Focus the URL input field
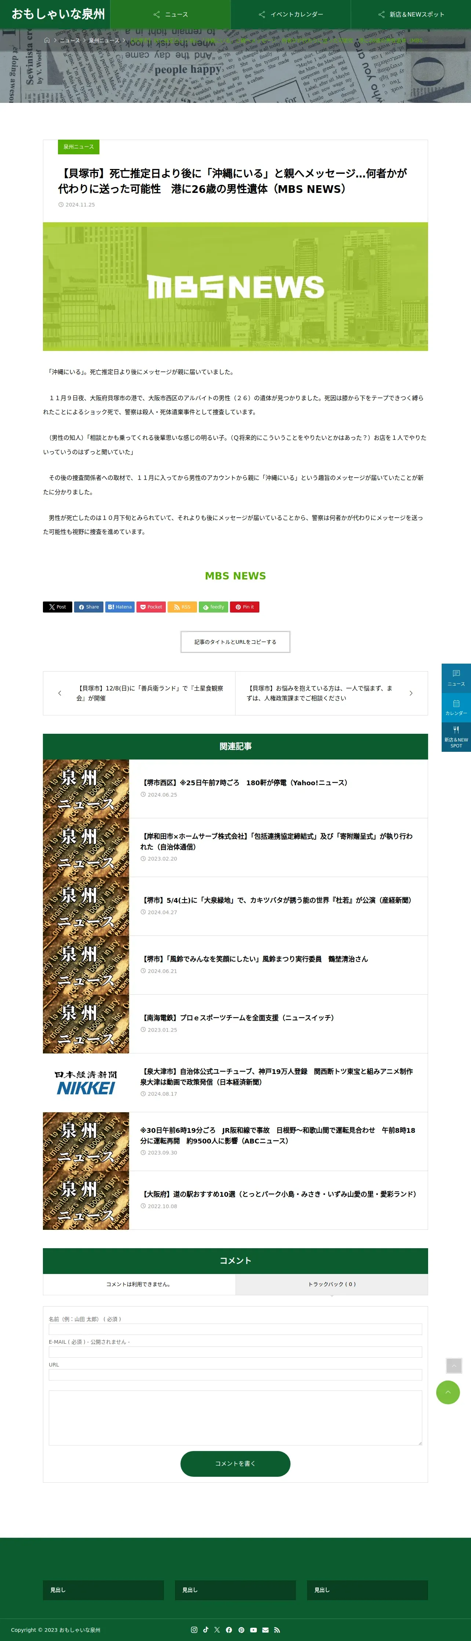 235,1375
